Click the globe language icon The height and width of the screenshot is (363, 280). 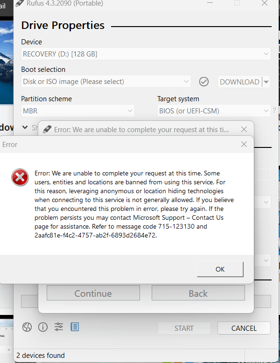tap(27, 327)
